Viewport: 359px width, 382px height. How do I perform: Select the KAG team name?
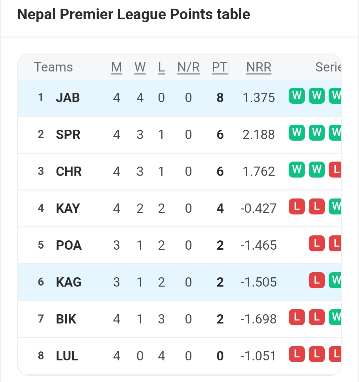(69, 282)
